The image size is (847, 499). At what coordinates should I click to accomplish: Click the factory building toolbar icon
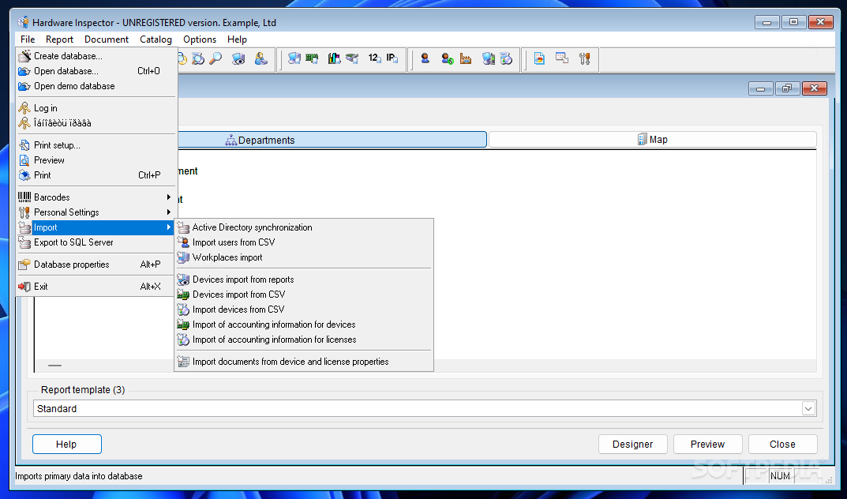click(x=466, y=58)
